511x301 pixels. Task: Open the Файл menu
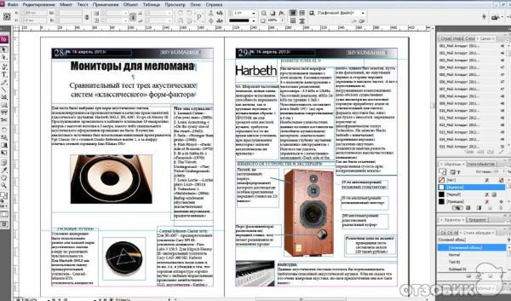[x=13, y=4]
